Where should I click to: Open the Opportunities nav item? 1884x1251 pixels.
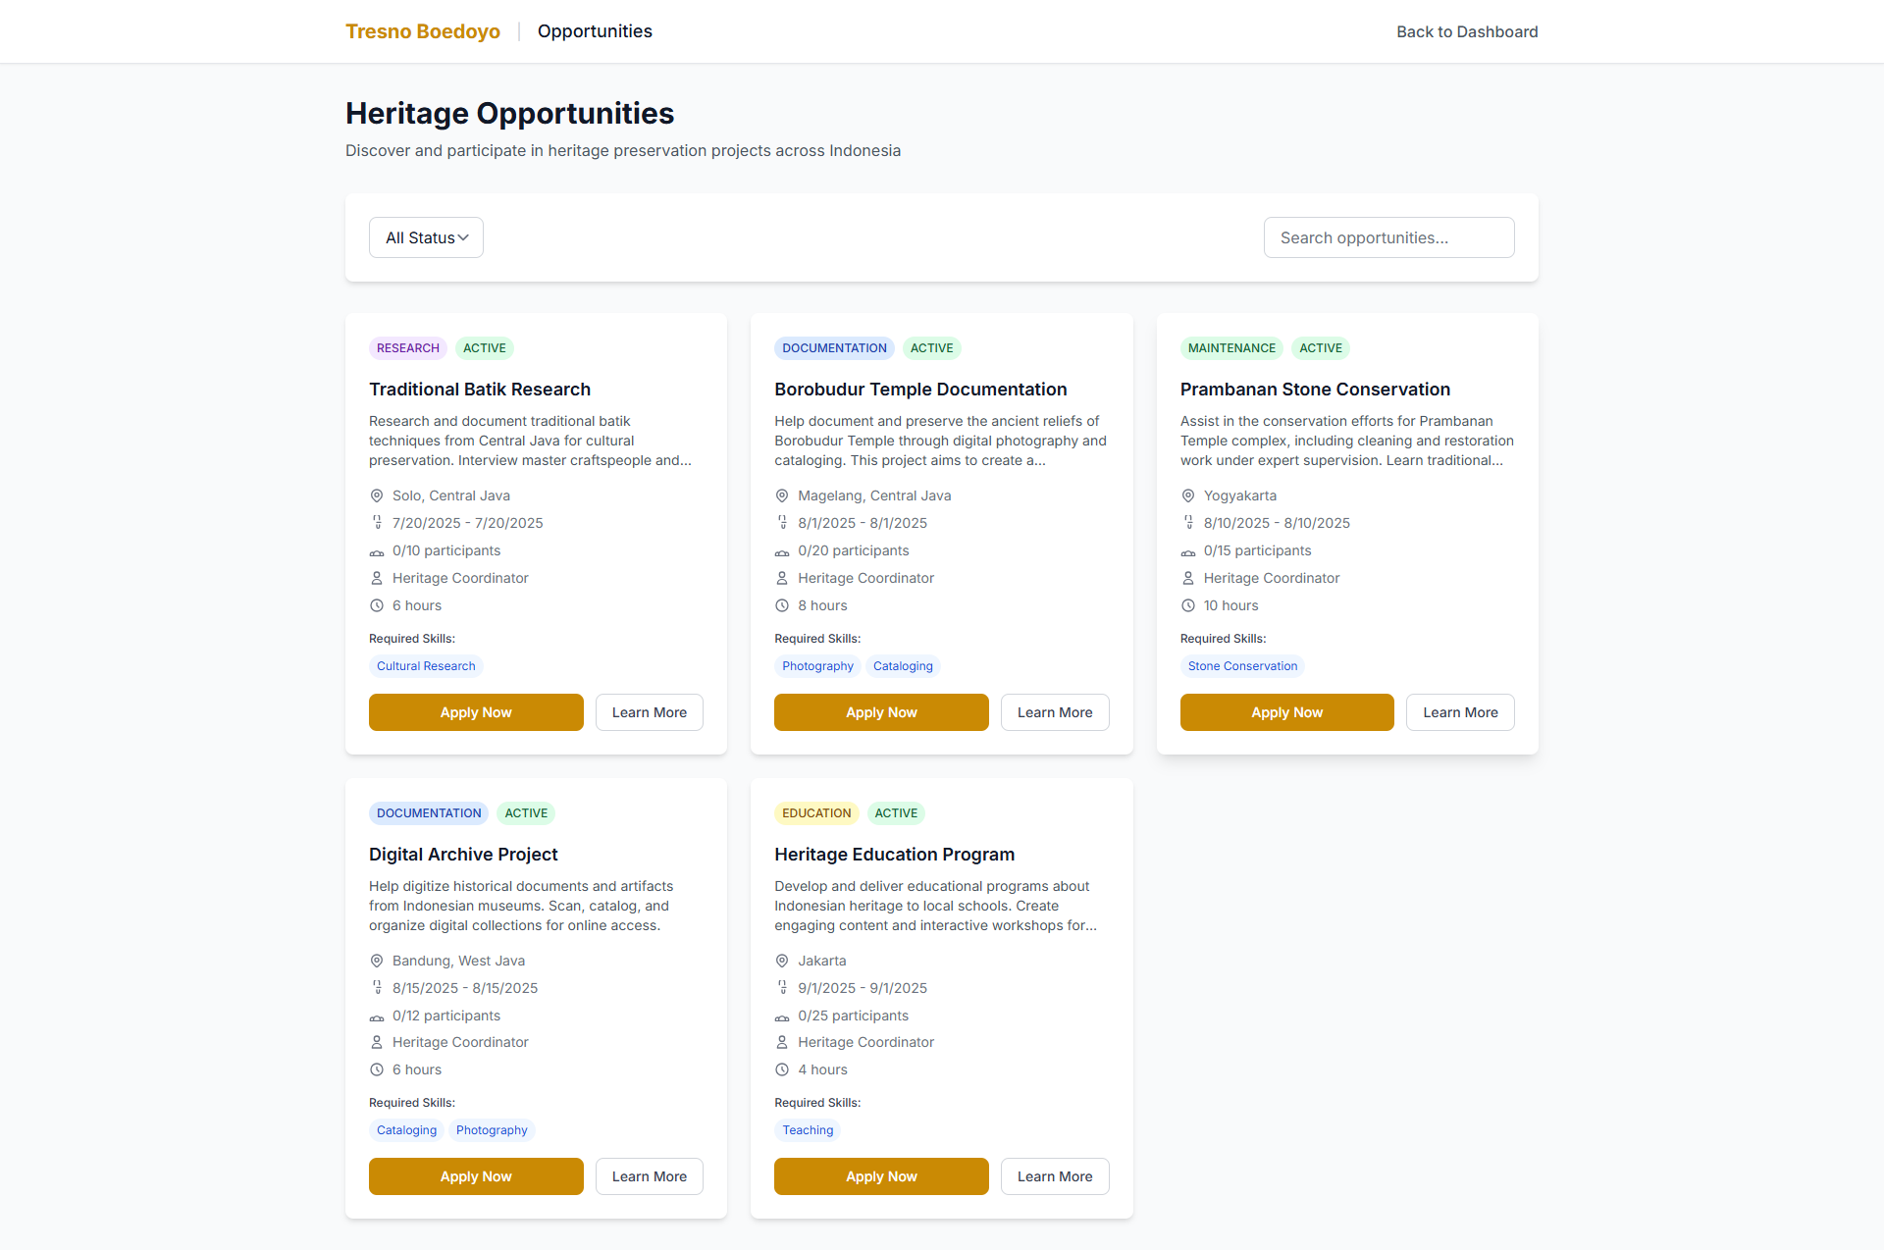click(595, 31)
